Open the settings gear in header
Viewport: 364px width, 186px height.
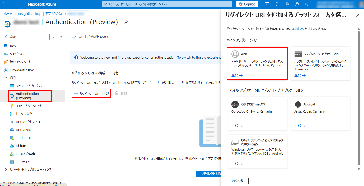[x=287, y=4]
